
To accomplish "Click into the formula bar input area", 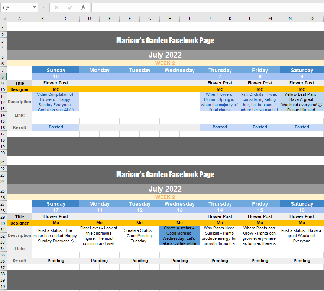I will pos(207,8).
